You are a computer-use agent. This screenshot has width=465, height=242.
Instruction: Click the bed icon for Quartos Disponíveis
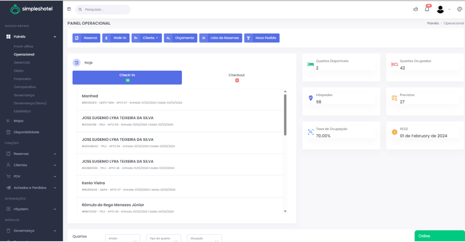tap(310, 65)
